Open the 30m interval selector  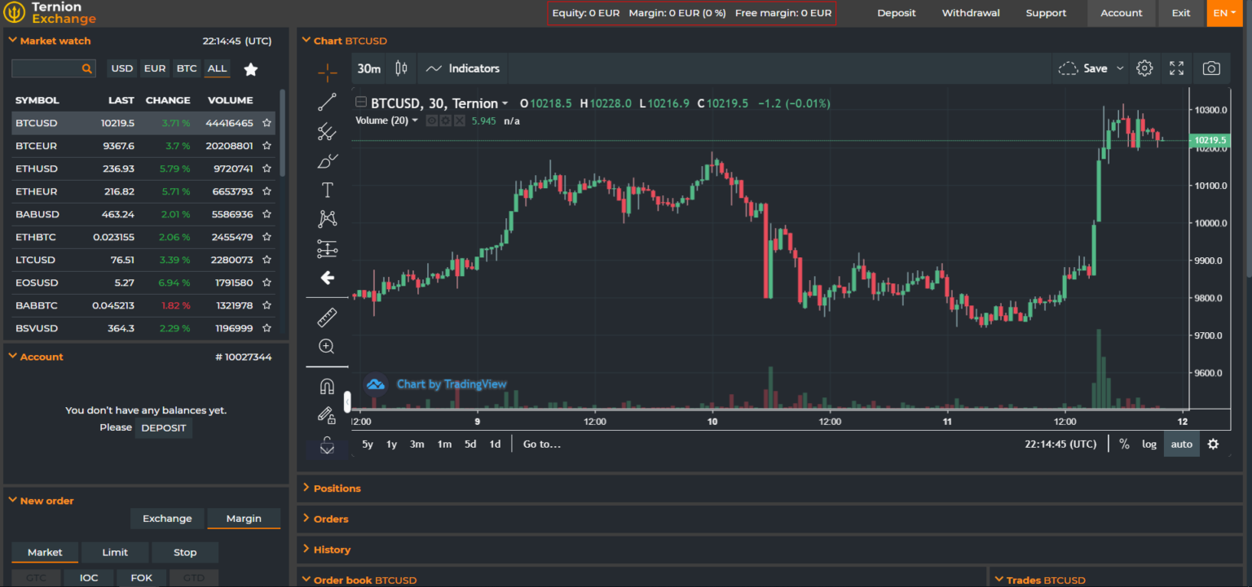coord(369,68)
